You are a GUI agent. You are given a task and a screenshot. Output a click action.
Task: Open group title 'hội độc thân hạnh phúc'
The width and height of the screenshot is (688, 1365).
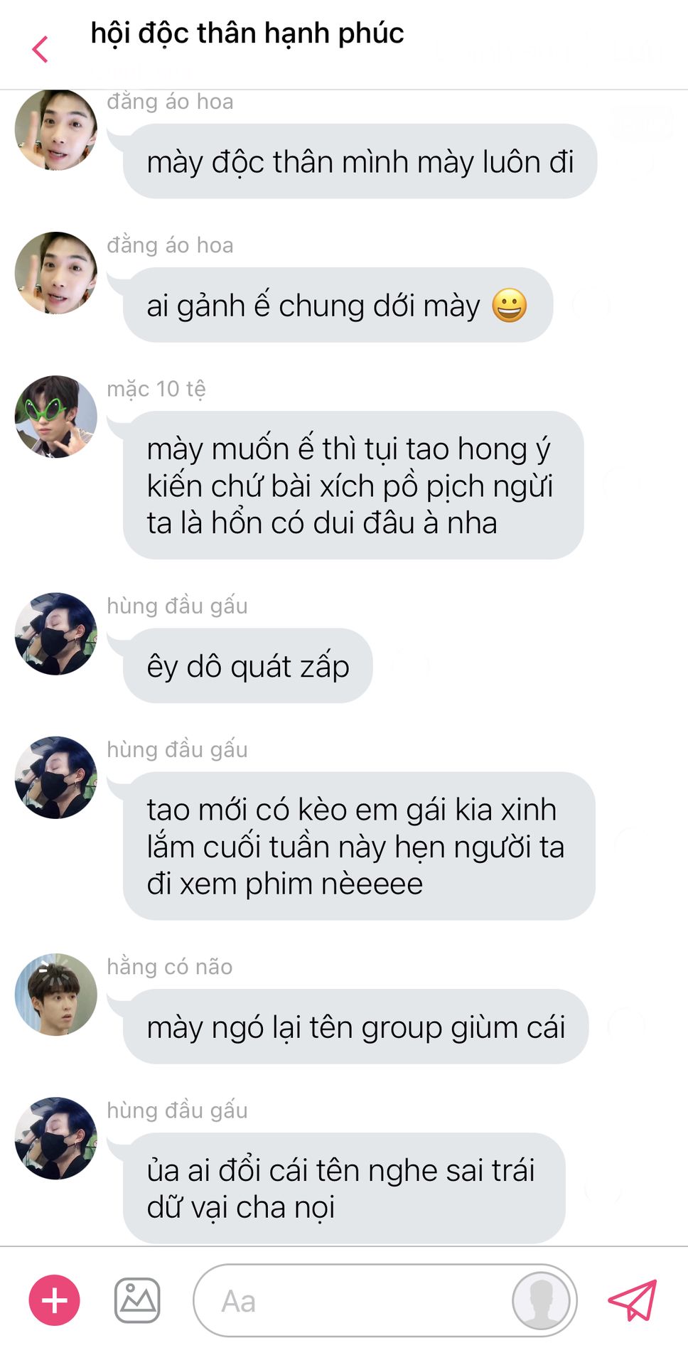pos(247,33)
